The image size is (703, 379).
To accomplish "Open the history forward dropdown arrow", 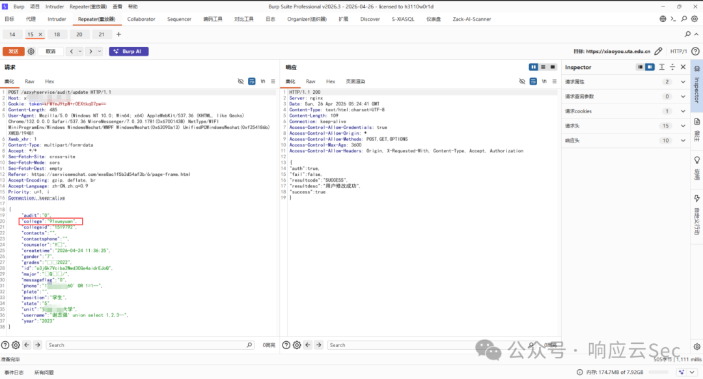I will coord(100,51).
